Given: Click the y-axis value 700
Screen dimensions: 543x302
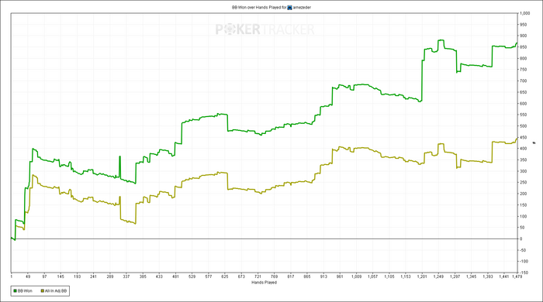Looking at the screenshot, I should (x=524, y=81).
